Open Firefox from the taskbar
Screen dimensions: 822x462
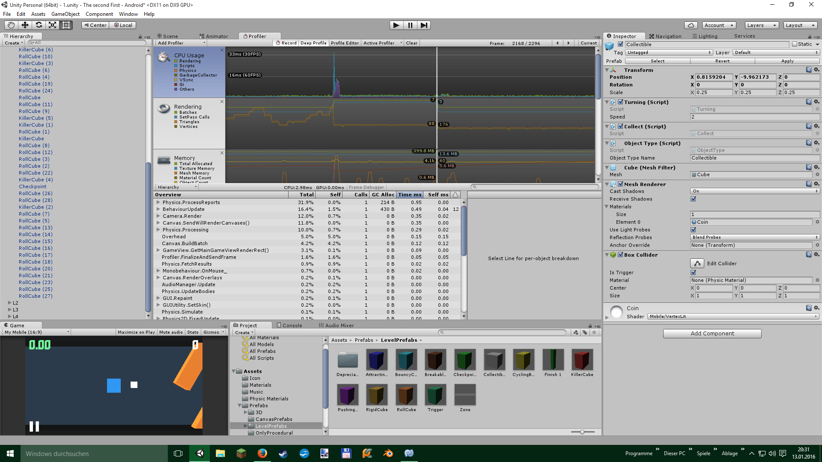point(262,453)
